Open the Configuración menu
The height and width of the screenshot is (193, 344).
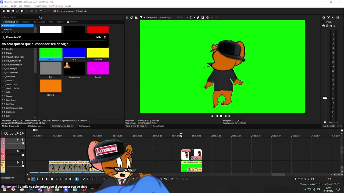click(x=56, y=6)
